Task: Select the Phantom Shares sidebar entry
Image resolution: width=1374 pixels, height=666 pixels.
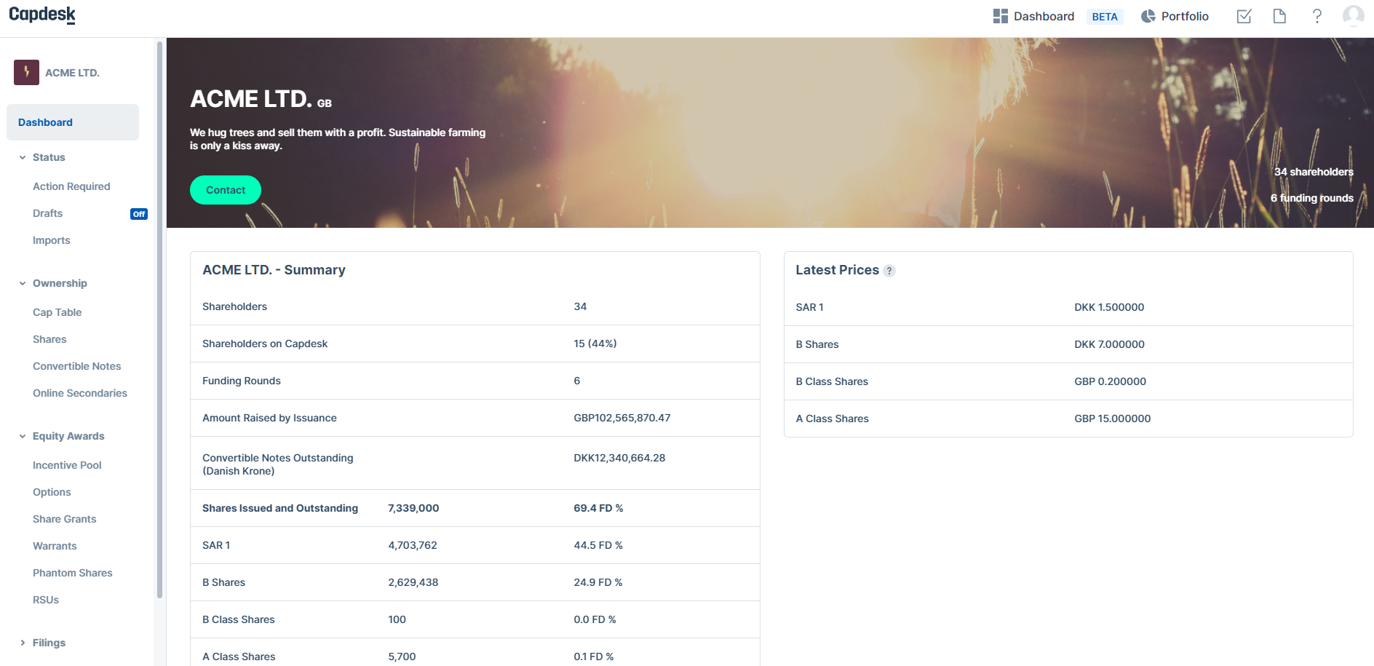Action: (x=72, y=573)
